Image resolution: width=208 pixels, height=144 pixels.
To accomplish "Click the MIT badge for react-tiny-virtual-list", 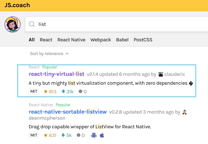I will (x=34, y=91).
